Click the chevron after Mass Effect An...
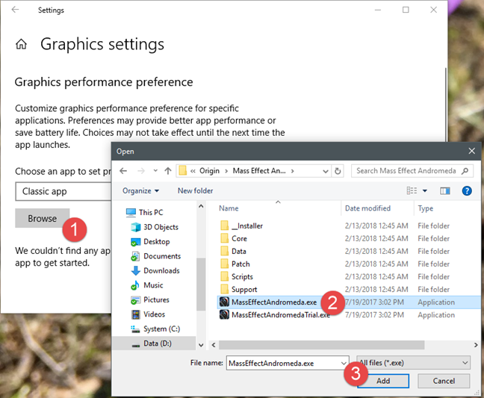The height and width of the screenshot is (398, 484). pos(292,171)
